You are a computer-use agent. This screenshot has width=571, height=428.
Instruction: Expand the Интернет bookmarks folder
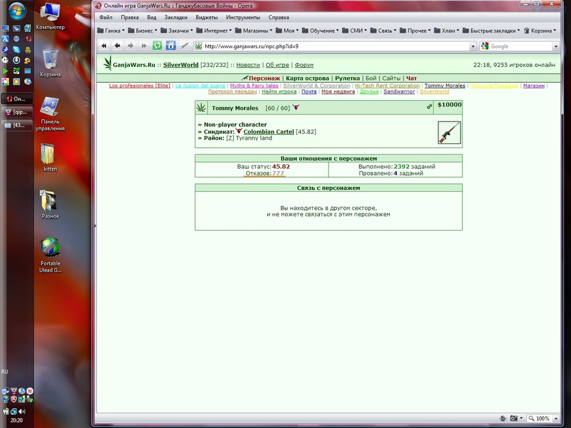pos(214,31)
